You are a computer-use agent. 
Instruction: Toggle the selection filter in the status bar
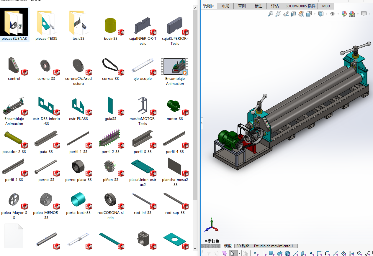225,253
